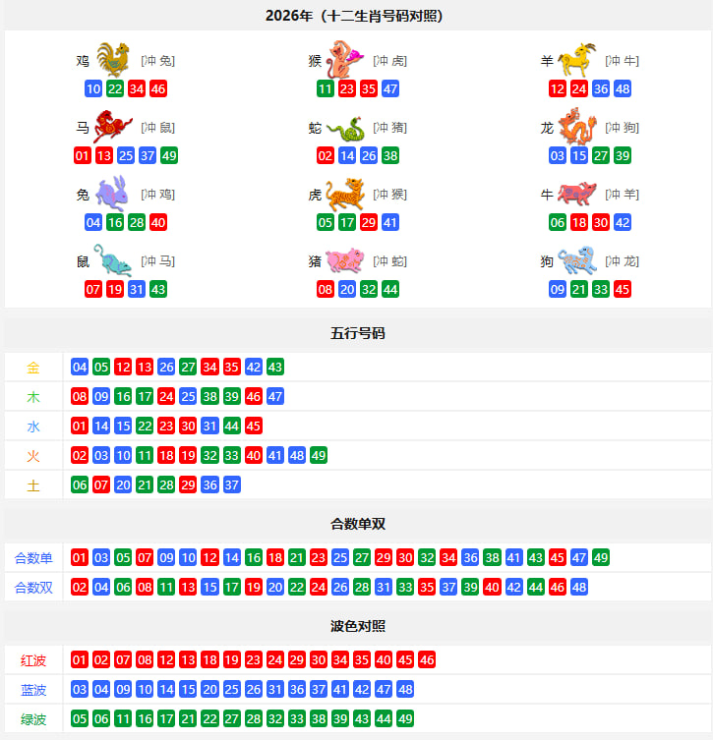
Task: Click the 蓝波 row label
Action: 33,690
